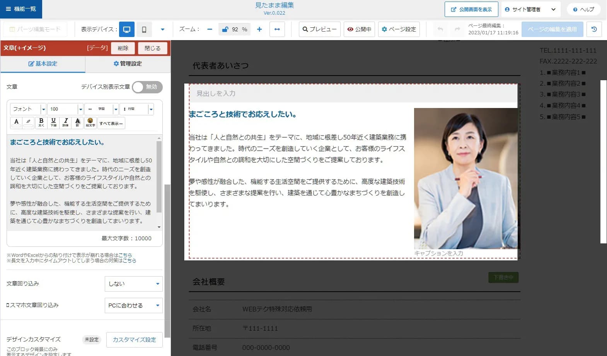This screenshot has width=607, height=356.
Task: Click fit-to-width arrows icon
Action: (277, 29)
